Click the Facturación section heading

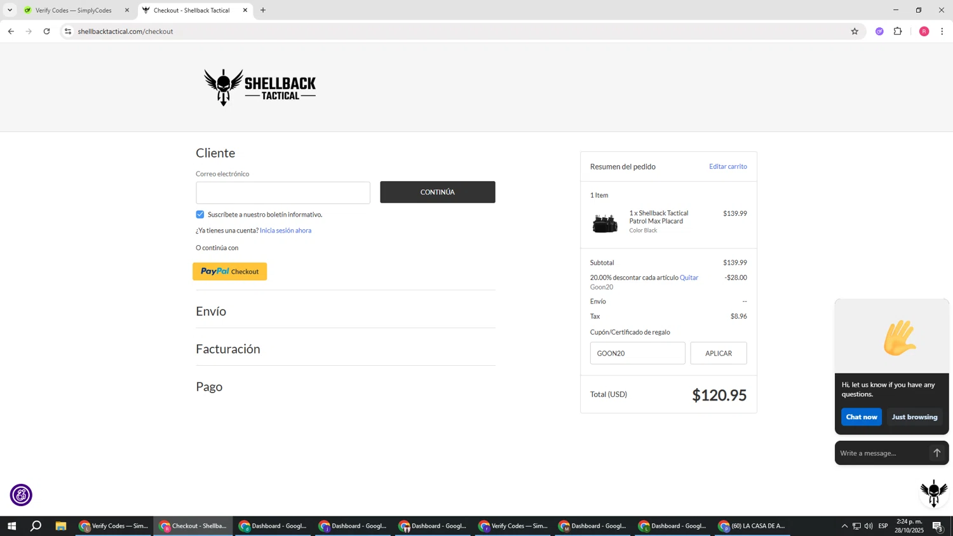(228, 349)
